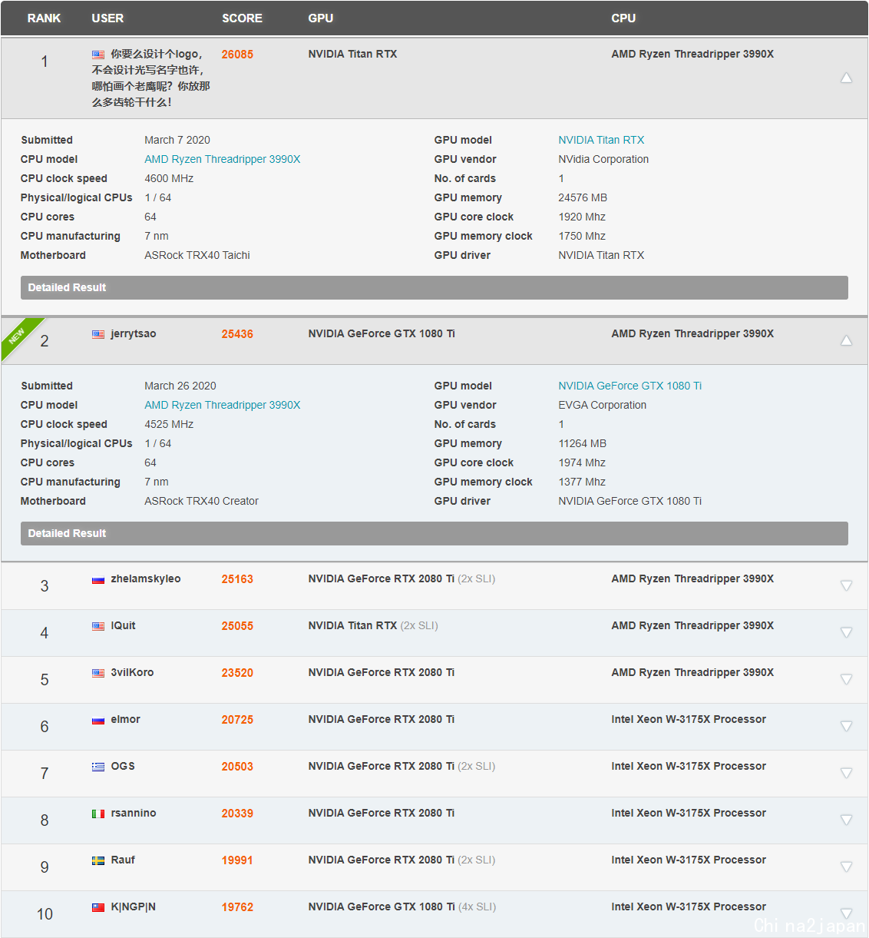Expand Rauf row details arrow
Viewport: 869px width, 938px height.
tap(846, 867)
